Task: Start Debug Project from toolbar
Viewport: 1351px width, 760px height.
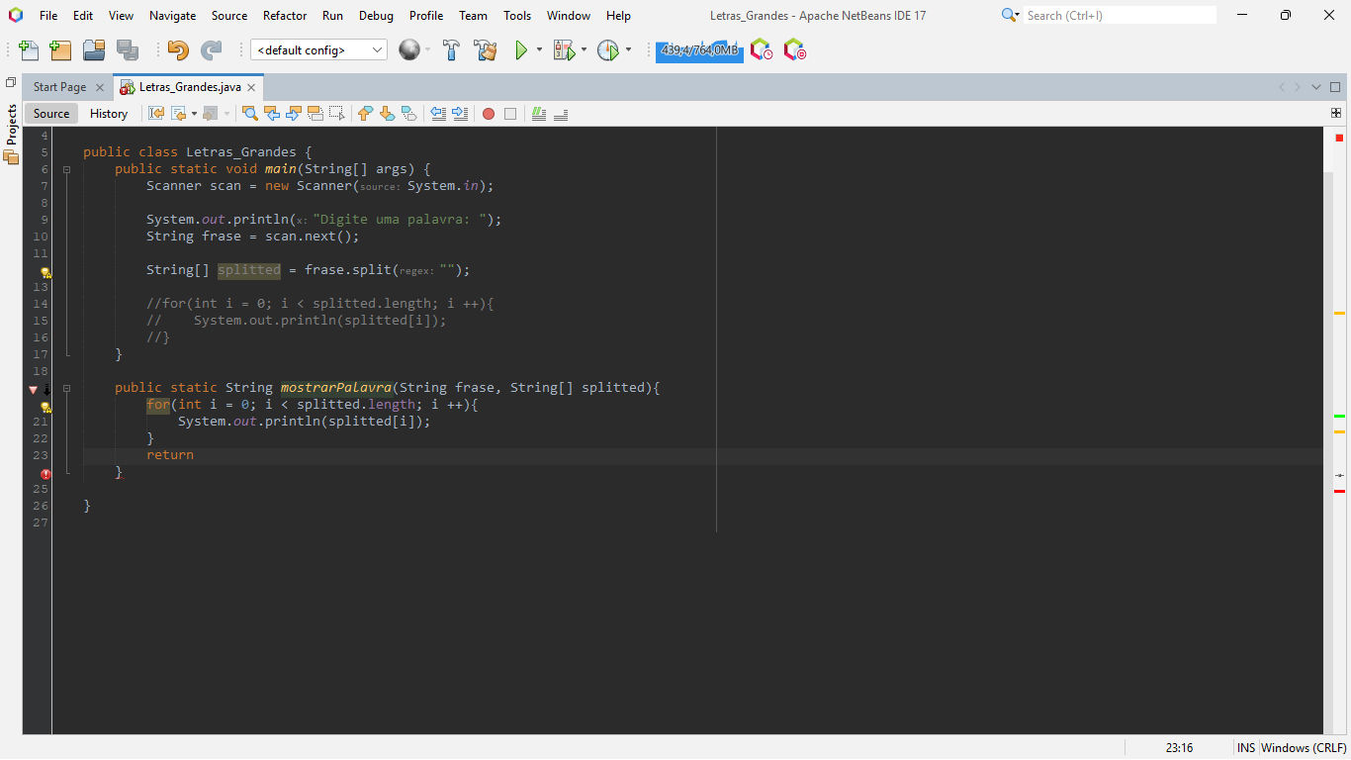Action: [x=564, y=50]
